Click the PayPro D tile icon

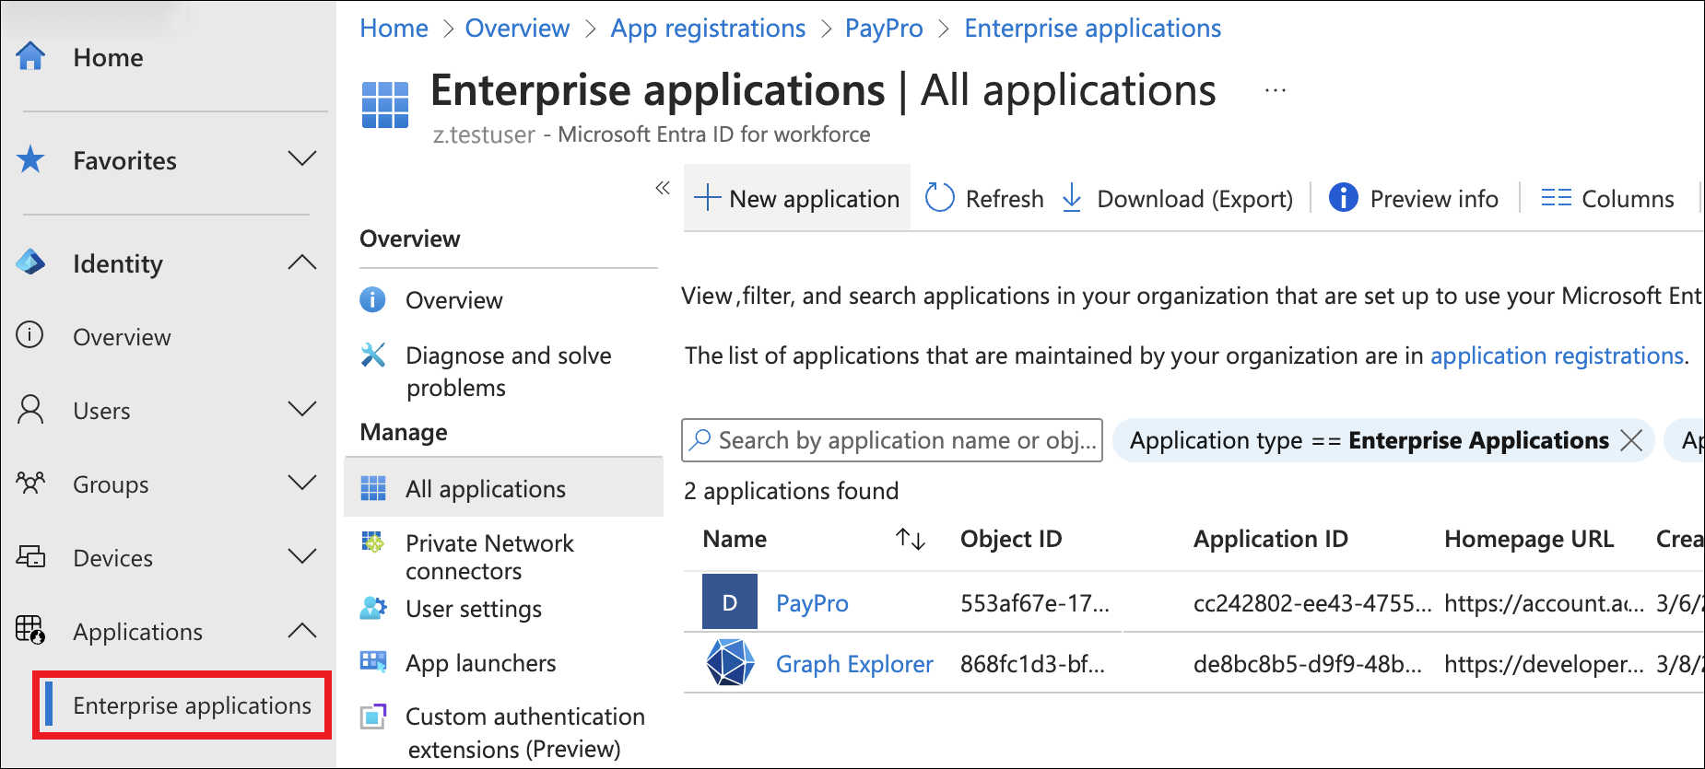tap(730, 601)
